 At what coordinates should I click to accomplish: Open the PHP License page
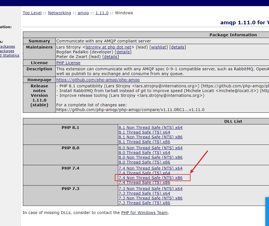click(68, 62)
